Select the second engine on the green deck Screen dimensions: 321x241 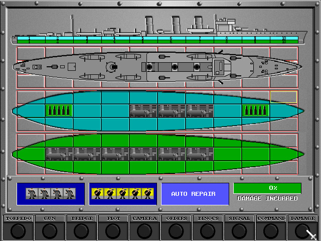87,154
